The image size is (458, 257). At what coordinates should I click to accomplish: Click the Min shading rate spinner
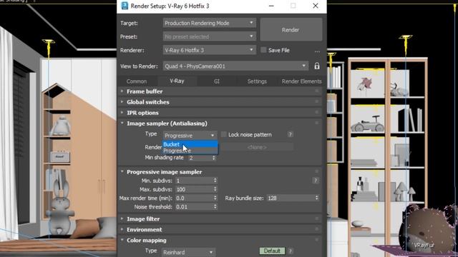pyautogui.click(x=214, y=158)
